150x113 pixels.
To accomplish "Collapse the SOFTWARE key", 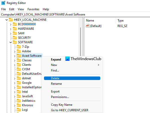I will click(x=10, y=42).
